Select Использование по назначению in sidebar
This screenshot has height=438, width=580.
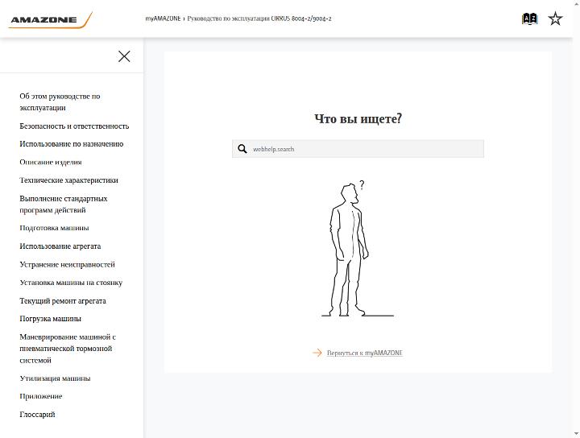coord(72,144)
